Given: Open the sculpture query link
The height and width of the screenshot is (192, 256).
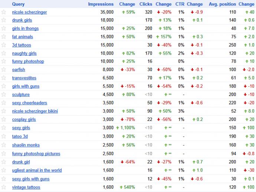Looking at the screenshot, I should pyautogui.click(x=21, y=95).
